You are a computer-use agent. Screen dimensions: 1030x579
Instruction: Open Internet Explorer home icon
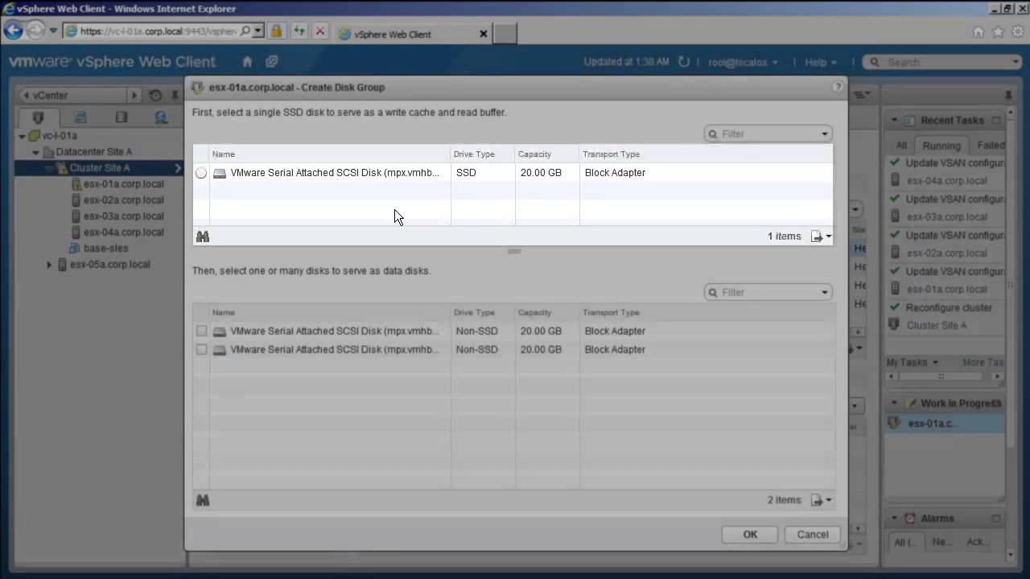tap(978, 32)
